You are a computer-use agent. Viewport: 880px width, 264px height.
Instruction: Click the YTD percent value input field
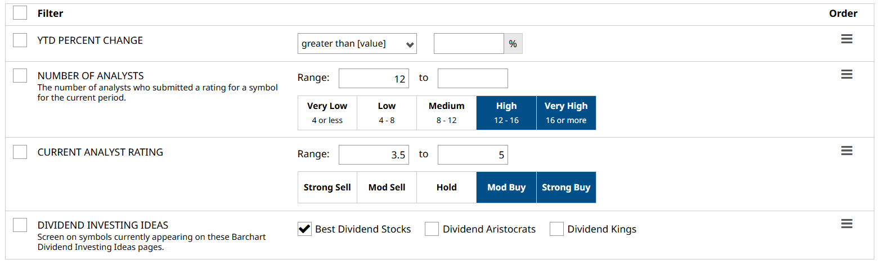(468, 44)
